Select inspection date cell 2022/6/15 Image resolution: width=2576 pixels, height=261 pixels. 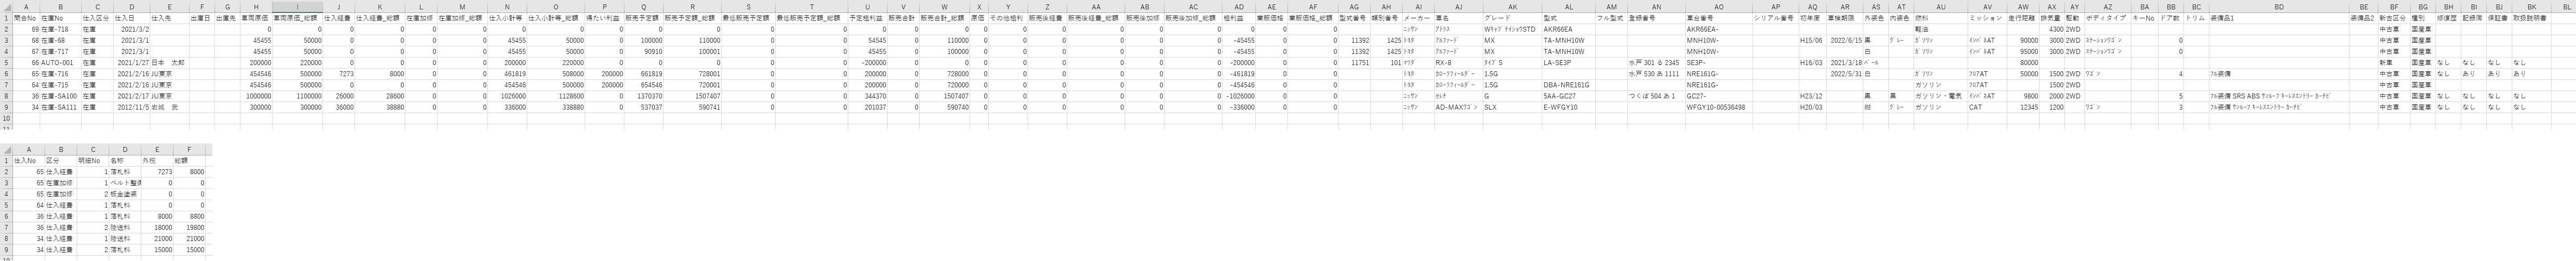point(1845,41)
